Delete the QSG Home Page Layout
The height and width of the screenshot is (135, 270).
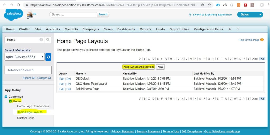(69, 84)
